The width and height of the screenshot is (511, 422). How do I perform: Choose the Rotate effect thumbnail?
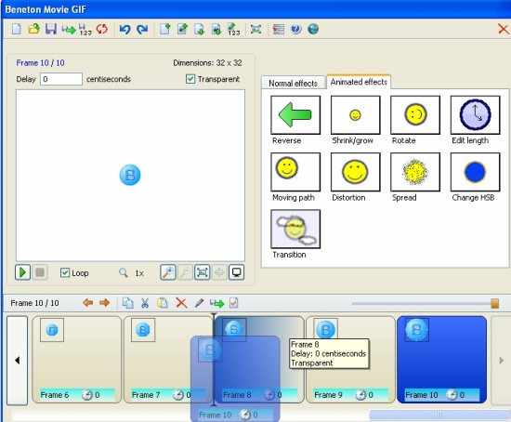[x=415, y=114]
